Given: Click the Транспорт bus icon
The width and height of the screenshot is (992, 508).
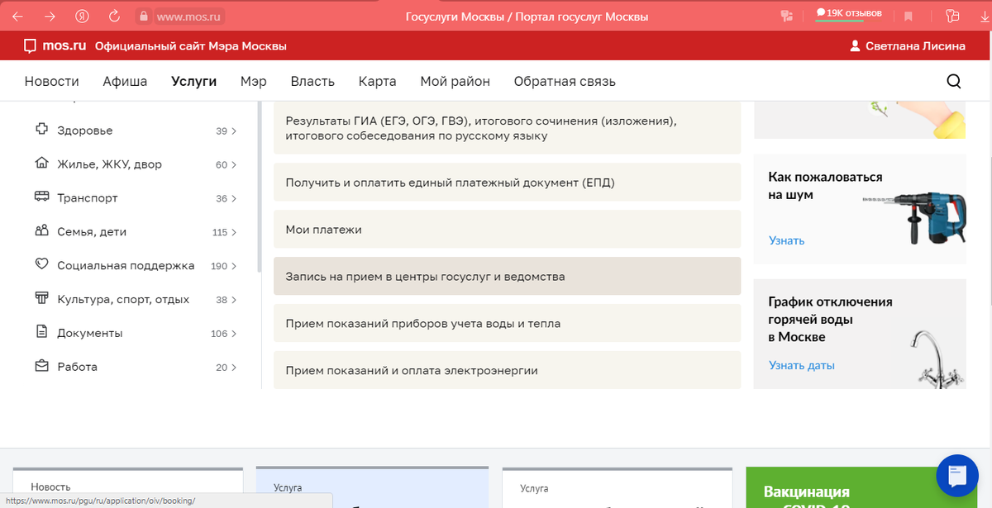Looking at the screenshot, I should point(41,197).
